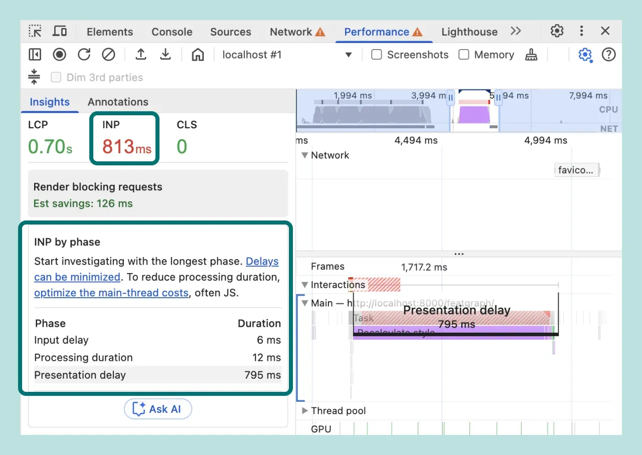Clear the recording with the clear icon
Image resolution: width=642 pixels, height=455 pixels.
click(108, 55)
